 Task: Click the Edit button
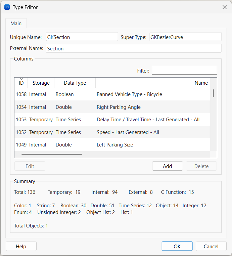click(30, 166)
